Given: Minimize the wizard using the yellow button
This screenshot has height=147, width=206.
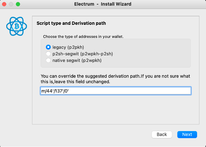Looking at the screenshot, I should pos(11,5).
